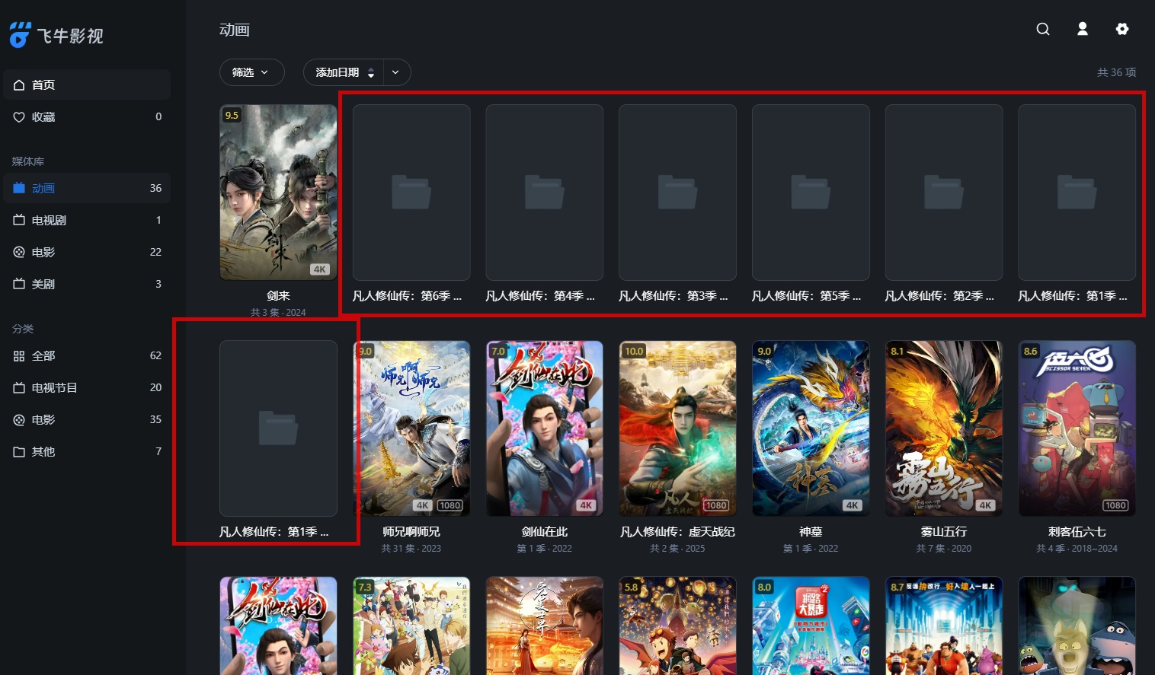Image resolution: width=1155 pixels, height=675 pixels.
Task: Open the 美剧 media library
Action: [x=87, y=284]
